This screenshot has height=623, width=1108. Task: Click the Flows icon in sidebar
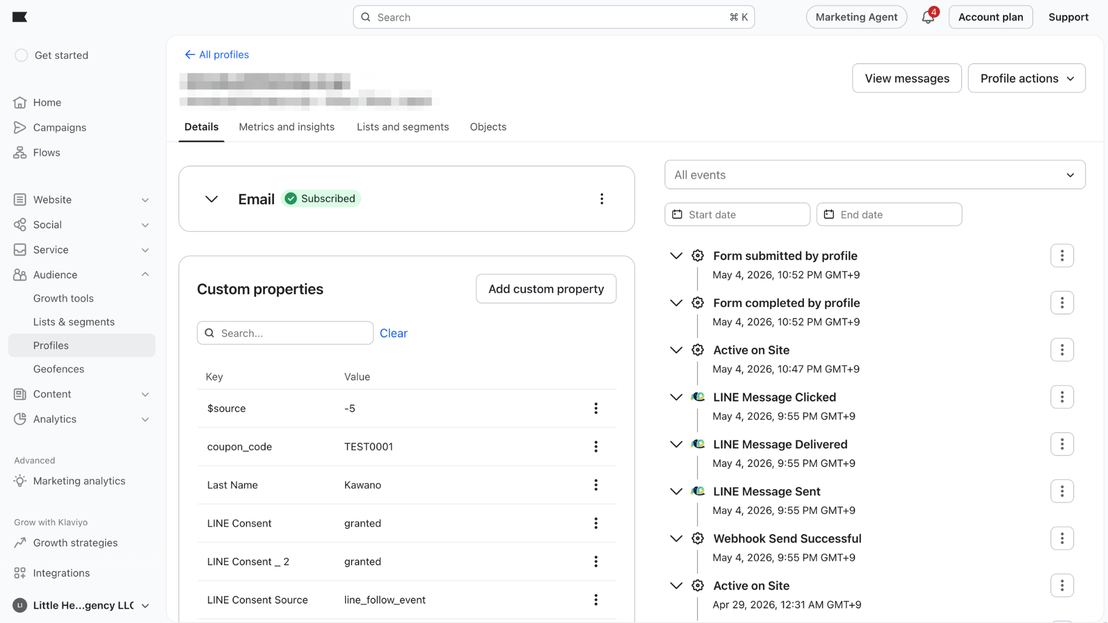point(20,152)
